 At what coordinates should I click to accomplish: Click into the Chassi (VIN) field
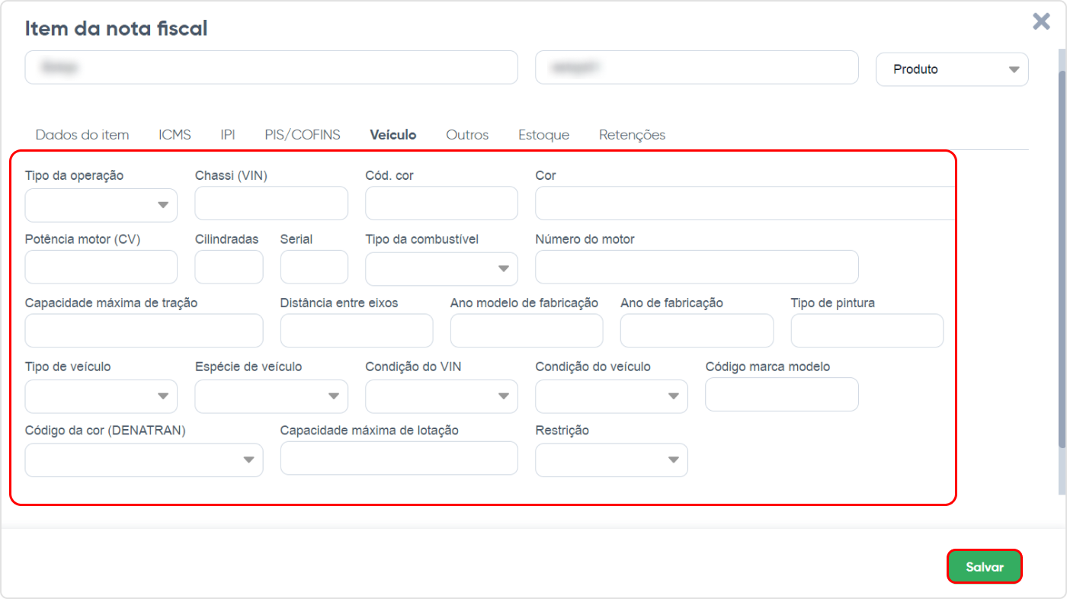point(271,203)
